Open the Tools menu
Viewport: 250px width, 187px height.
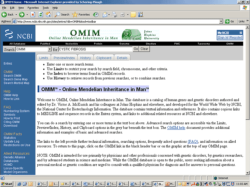click(46, 8)
